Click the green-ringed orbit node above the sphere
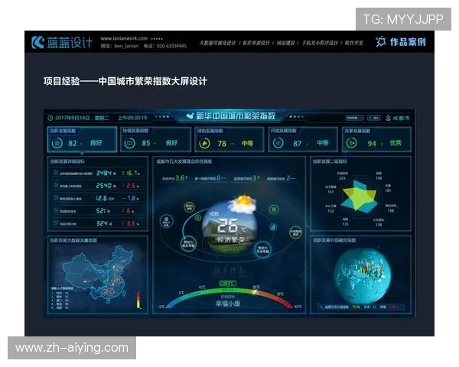The image size is (459, 367). pos(190,207)
